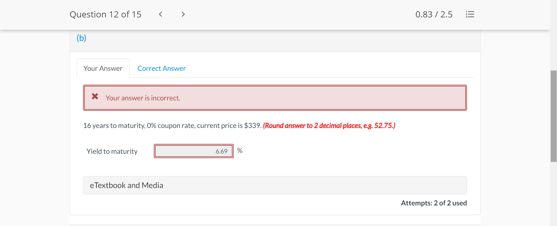The image size is (557, 226).
Task: Click the Question 12 of 15 title
Action: (x=105, y=14)
